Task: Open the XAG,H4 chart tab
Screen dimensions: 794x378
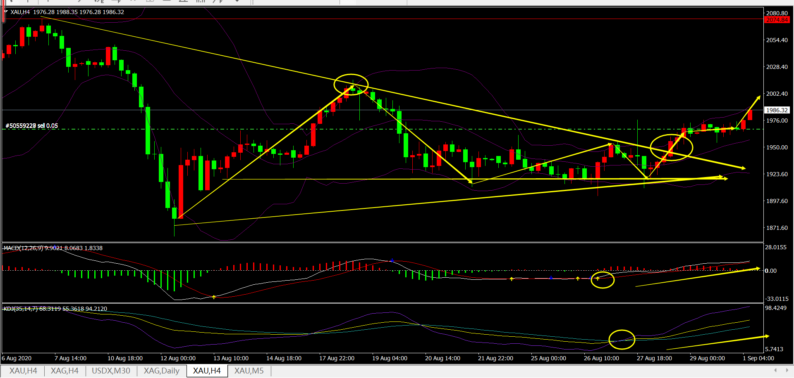Action: [x=65, y=371]
